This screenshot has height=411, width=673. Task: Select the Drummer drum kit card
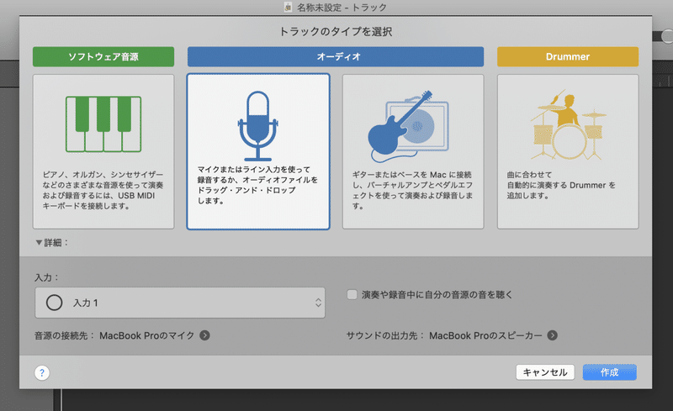[x=568, y=151]
